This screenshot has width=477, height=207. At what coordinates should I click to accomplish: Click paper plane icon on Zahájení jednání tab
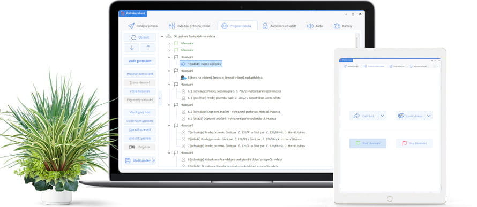pyautogui.click(x=131, y=26)
